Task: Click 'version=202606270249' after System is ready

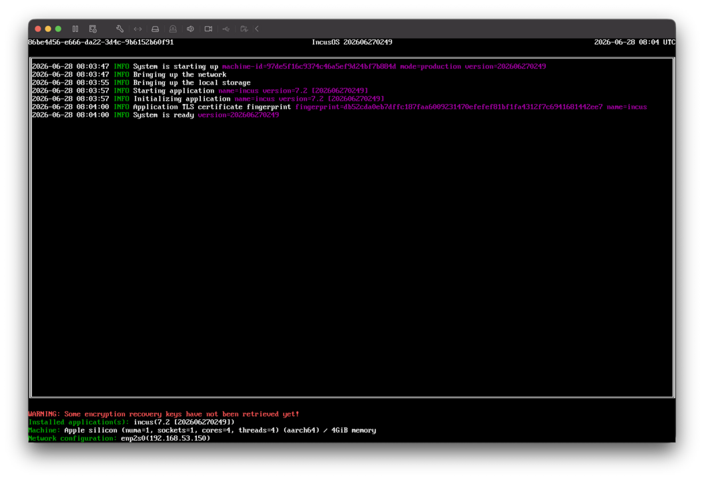Action: coord(238,115)
